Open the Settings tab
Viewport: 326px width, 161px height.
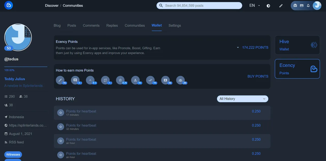[175, 25]
